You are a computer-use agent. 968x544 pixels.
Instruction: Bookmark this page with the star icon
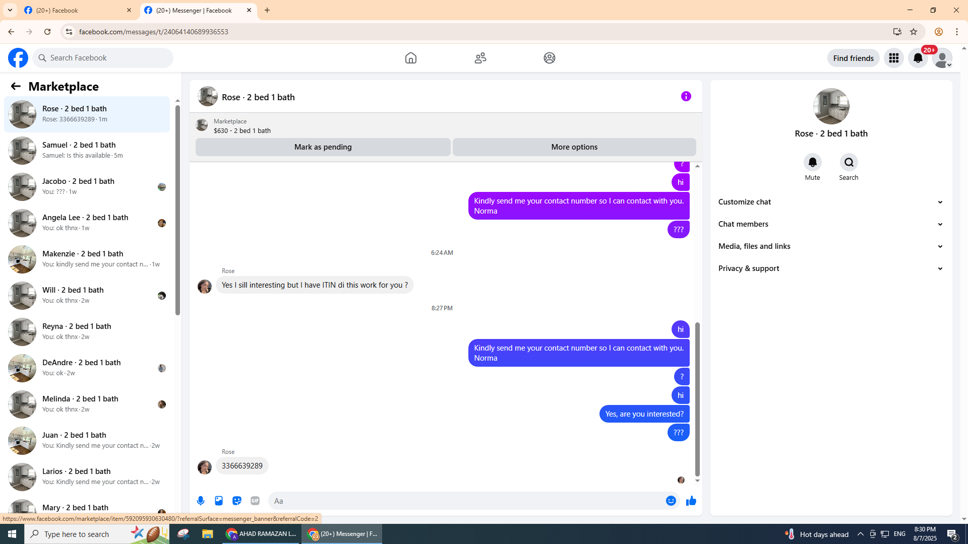click(914, 32)
